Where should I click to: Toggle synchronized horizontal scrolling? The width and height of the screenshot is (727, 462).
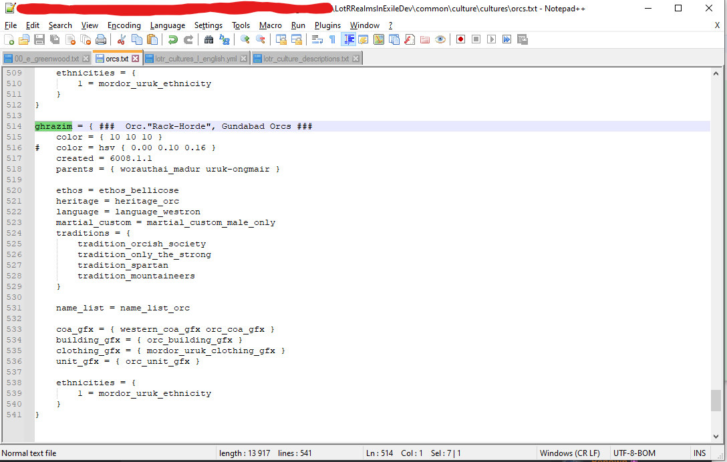point(296,40)
